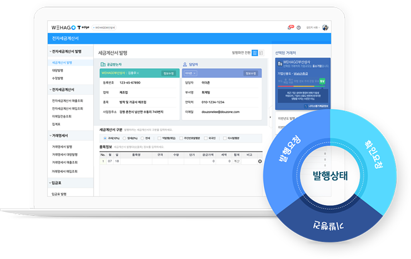Click the 품목명 cell in first row
This screenshot has height=259, width=411.
(137, 161)
